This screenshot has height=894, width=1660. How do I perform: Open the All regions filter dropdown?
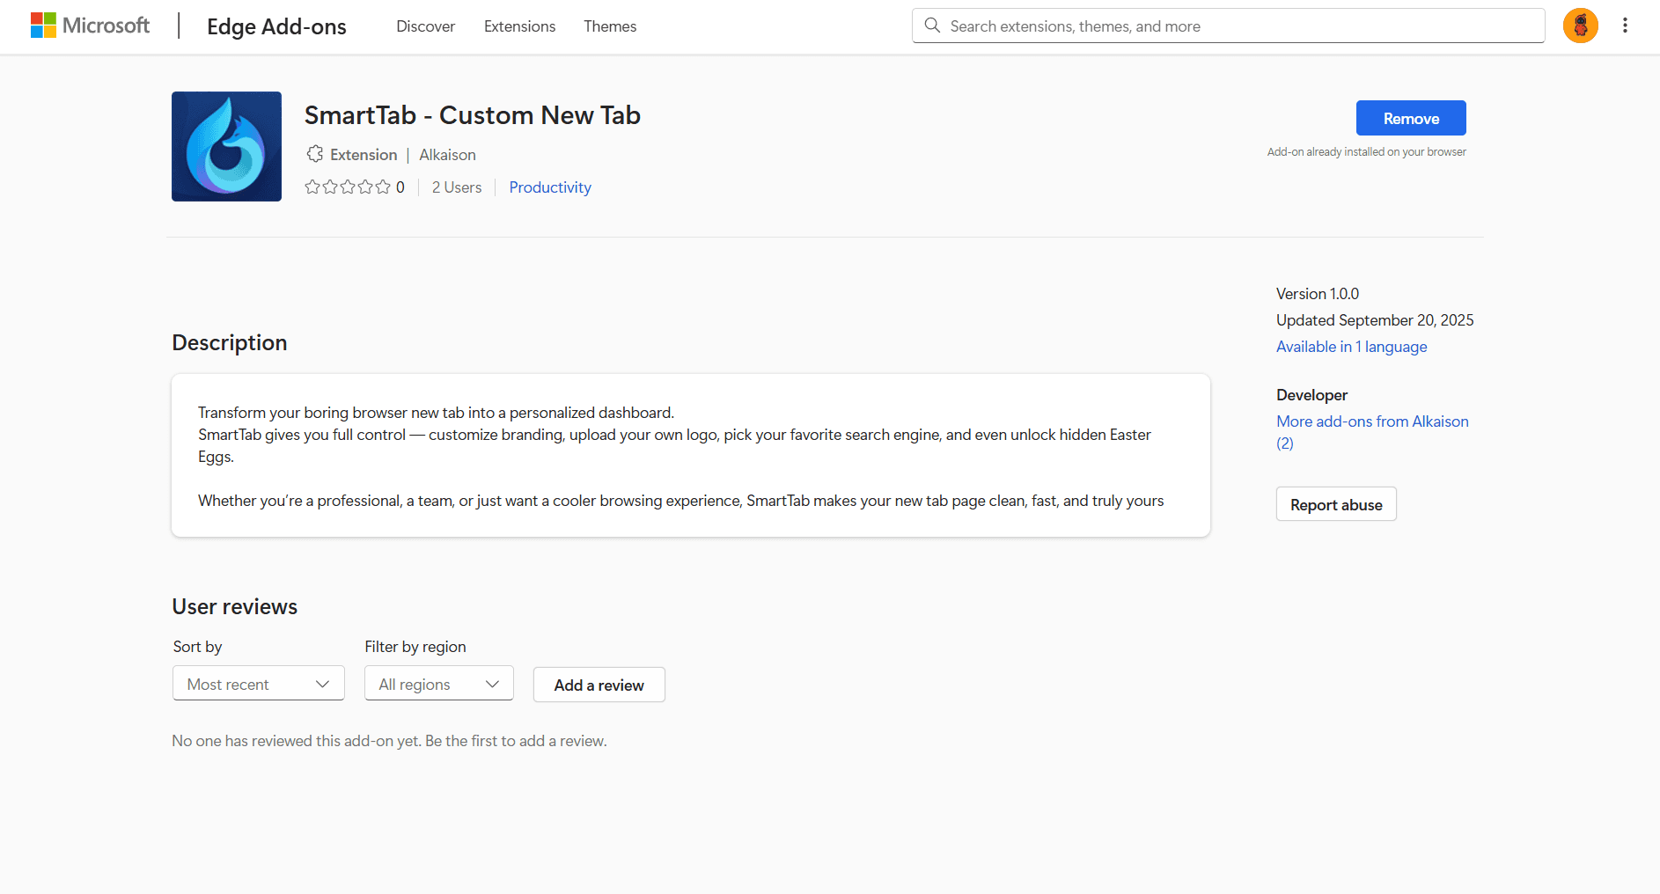[438, 683]
